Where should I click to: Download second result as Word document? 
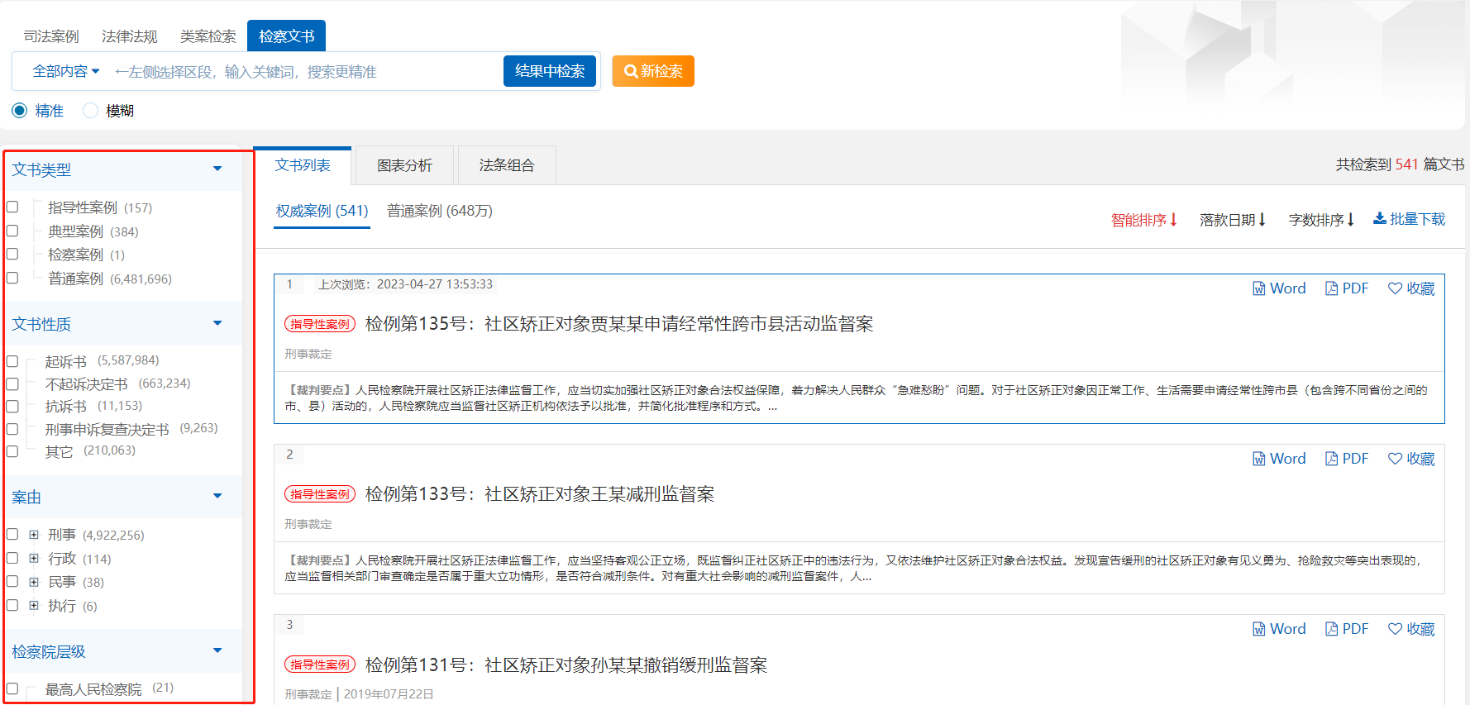coord(1278,459)
